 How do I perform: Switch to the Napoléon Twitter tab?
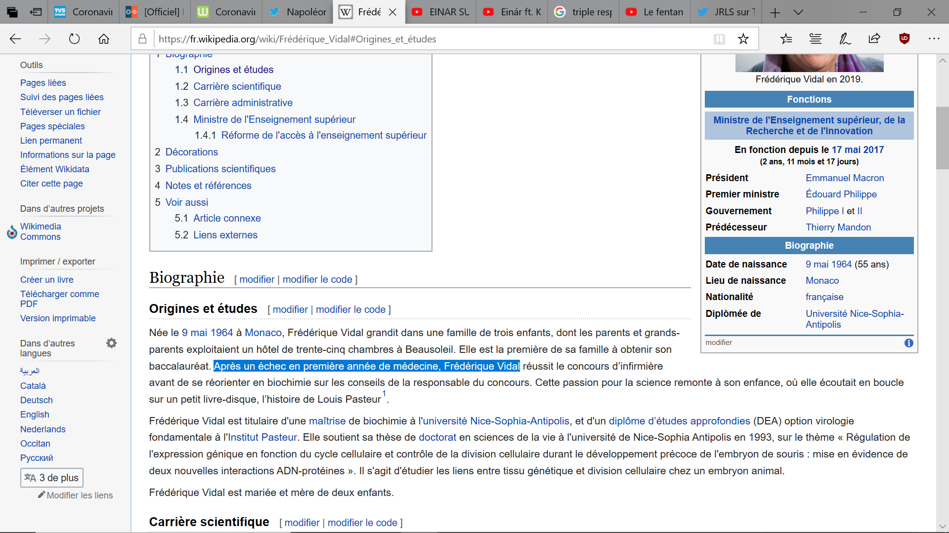pyautogui.click(x=298, y=12)
